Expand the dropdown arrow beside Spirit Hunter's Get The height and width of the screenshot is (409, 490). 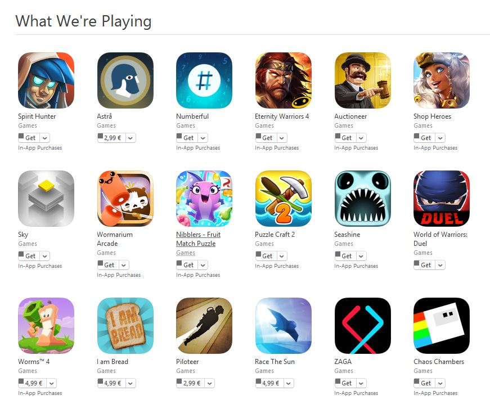point(45,138)
